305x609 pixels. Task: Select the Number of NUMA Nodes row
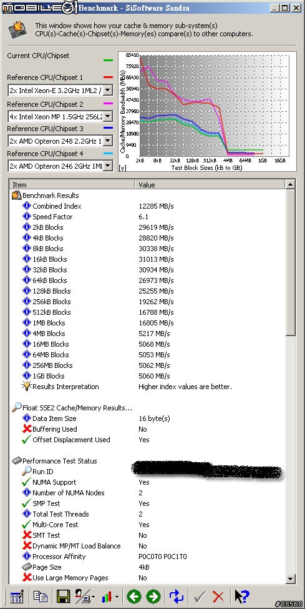147,492
